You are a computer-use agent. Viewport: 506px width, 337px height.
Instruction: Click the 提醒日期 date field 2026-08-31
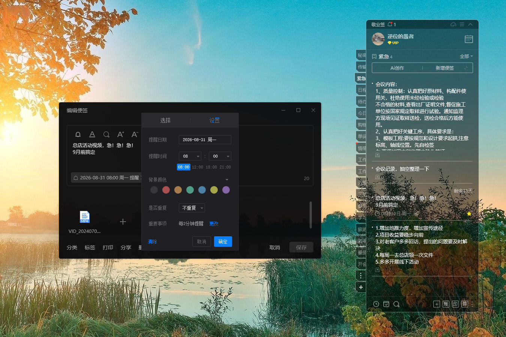coord(205,140)
